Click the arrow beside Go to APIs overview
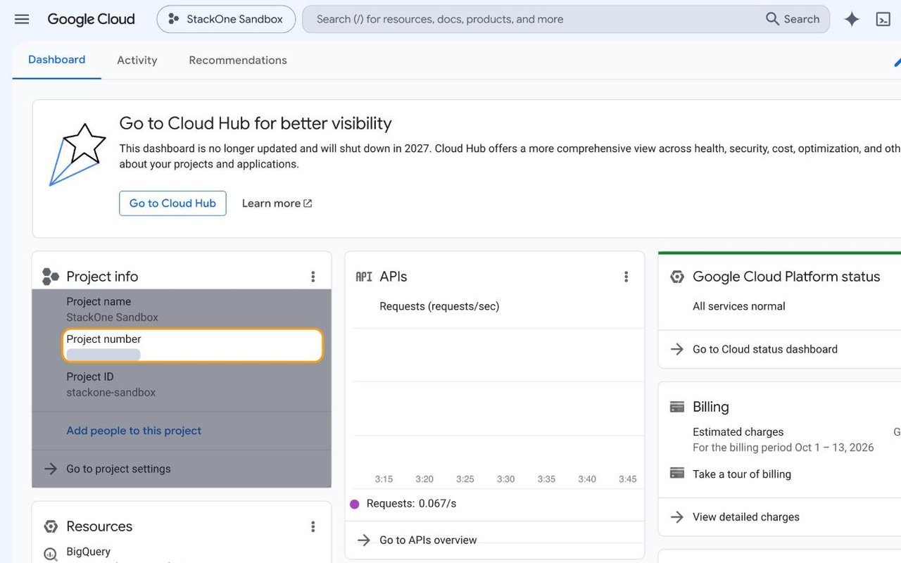901x563 pixels. (x=363, y=540)
